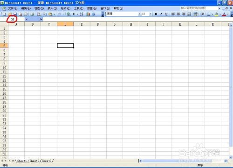
Task: Apply the red Font Color A
Action: pos(224,14)
